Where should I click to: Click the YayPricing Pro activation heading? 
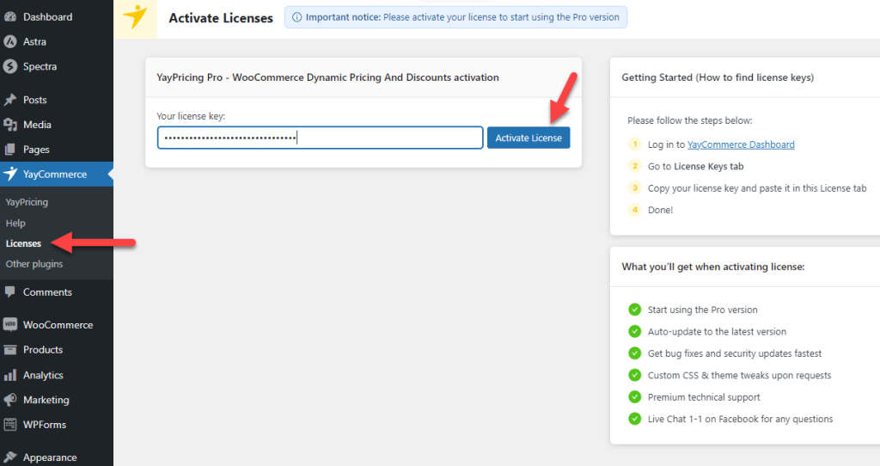pyautogui.click(x=327, y=77)
